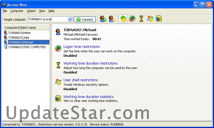Click the Target computer label

(x=14, y=19)
